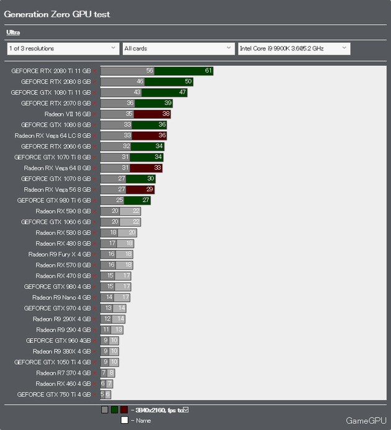
Task: Remove Radeon RX 590 8 GB row
Action: tap(94, 211)
